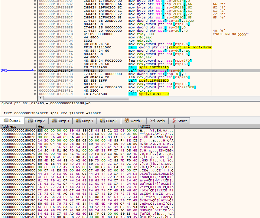Image resolution: width=260 pixels, height=218 pixels.
Task: Select mov qword ptr ss:[rsp+60],rax instruction
Action: pos(159,51)
